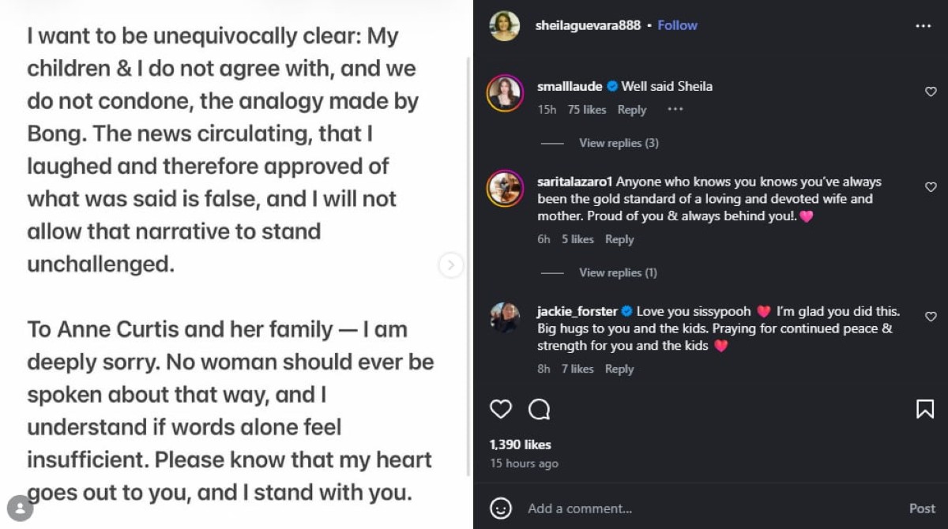View who liked: 1,390 likes
The image size is (948, 529).
(x=520, y=445)
